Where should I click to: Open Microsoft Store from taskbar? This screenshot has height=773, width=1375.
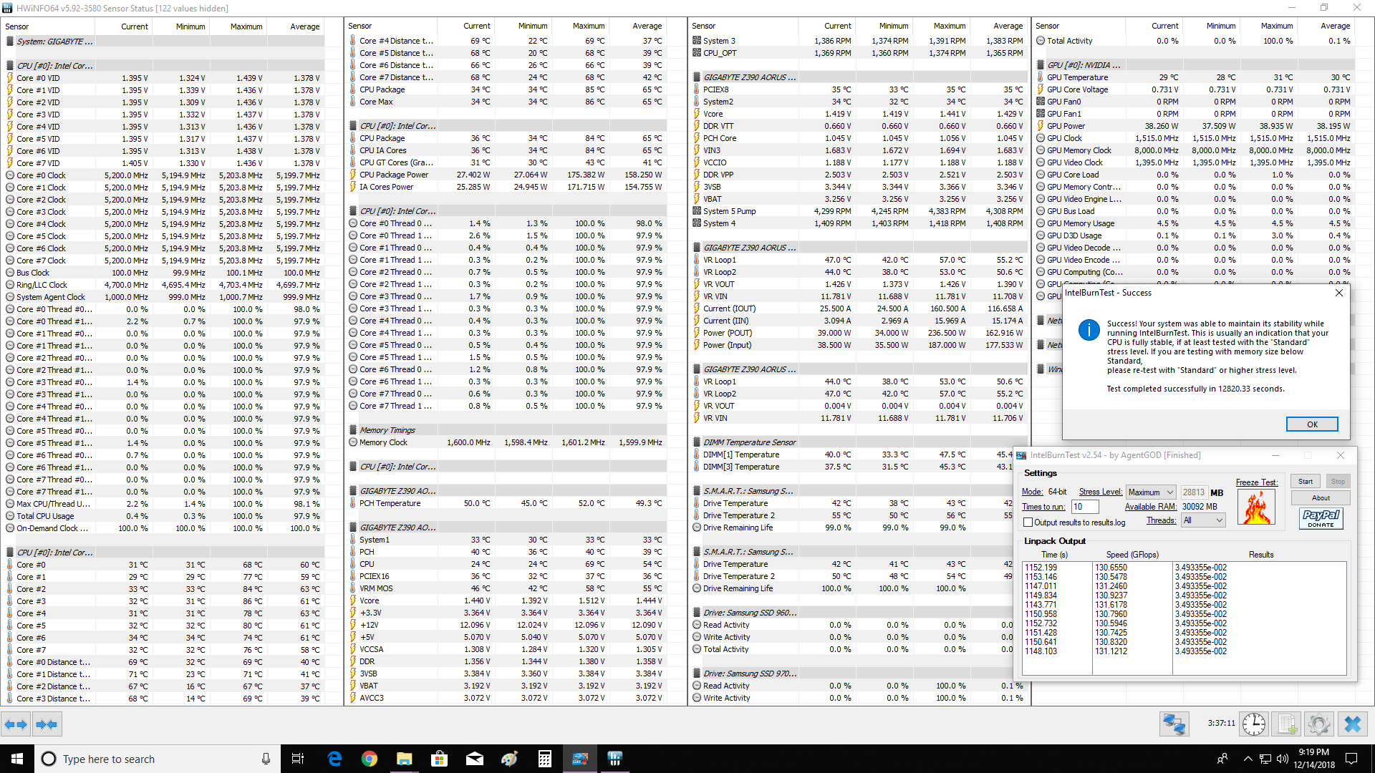(x=440, y=759)
